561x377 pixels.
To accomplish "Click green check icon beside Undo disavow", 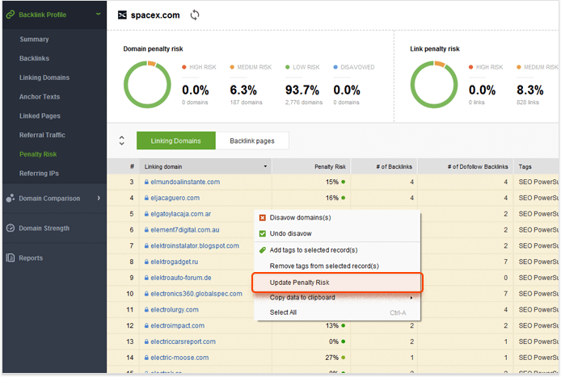I will (262, 233).
